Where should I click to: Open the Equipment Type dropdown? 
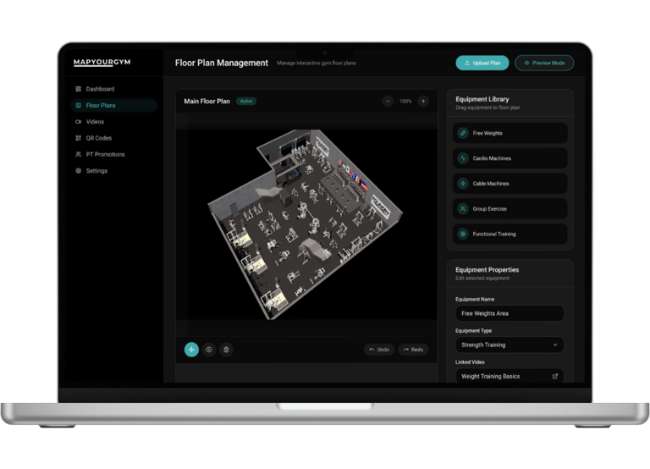coord(510,345)
